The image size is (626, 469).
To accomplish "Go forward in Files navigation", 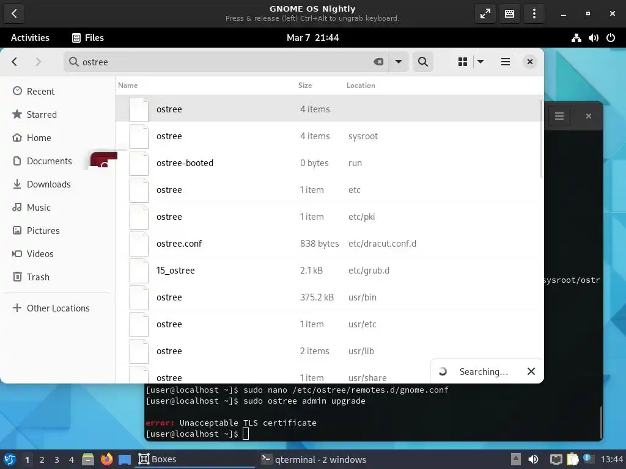I will coord(38,62).
